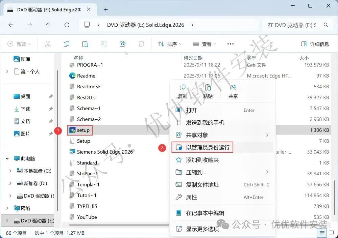Click the Paste clipboard icon in toolbar
Image resolution: width=338 pixels, height=238 pixels.
[x=85, y=44]
